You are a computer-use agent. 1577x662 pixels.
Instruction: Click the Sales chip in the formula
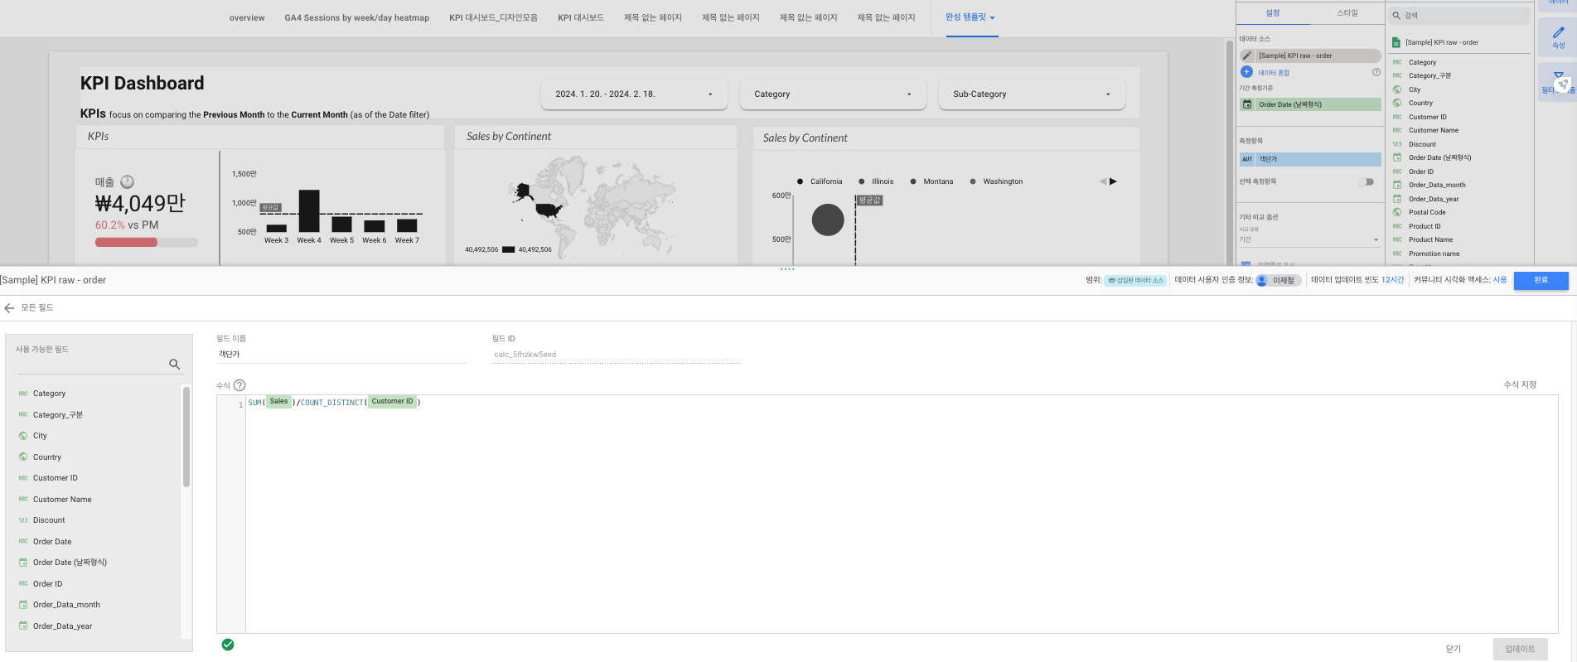tap(278, 402)
